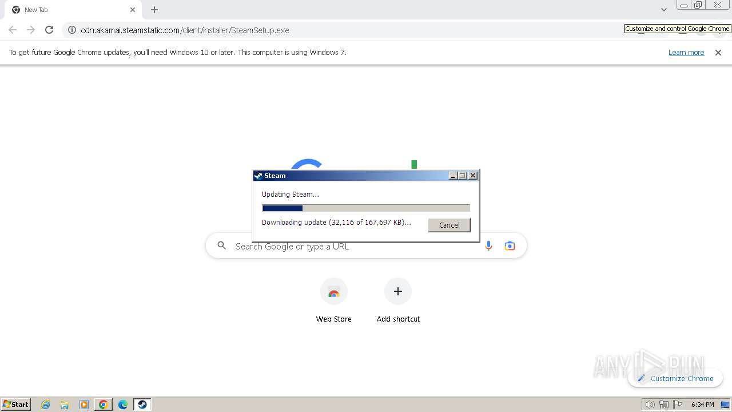Open volume control in system tray

[650, 405]
